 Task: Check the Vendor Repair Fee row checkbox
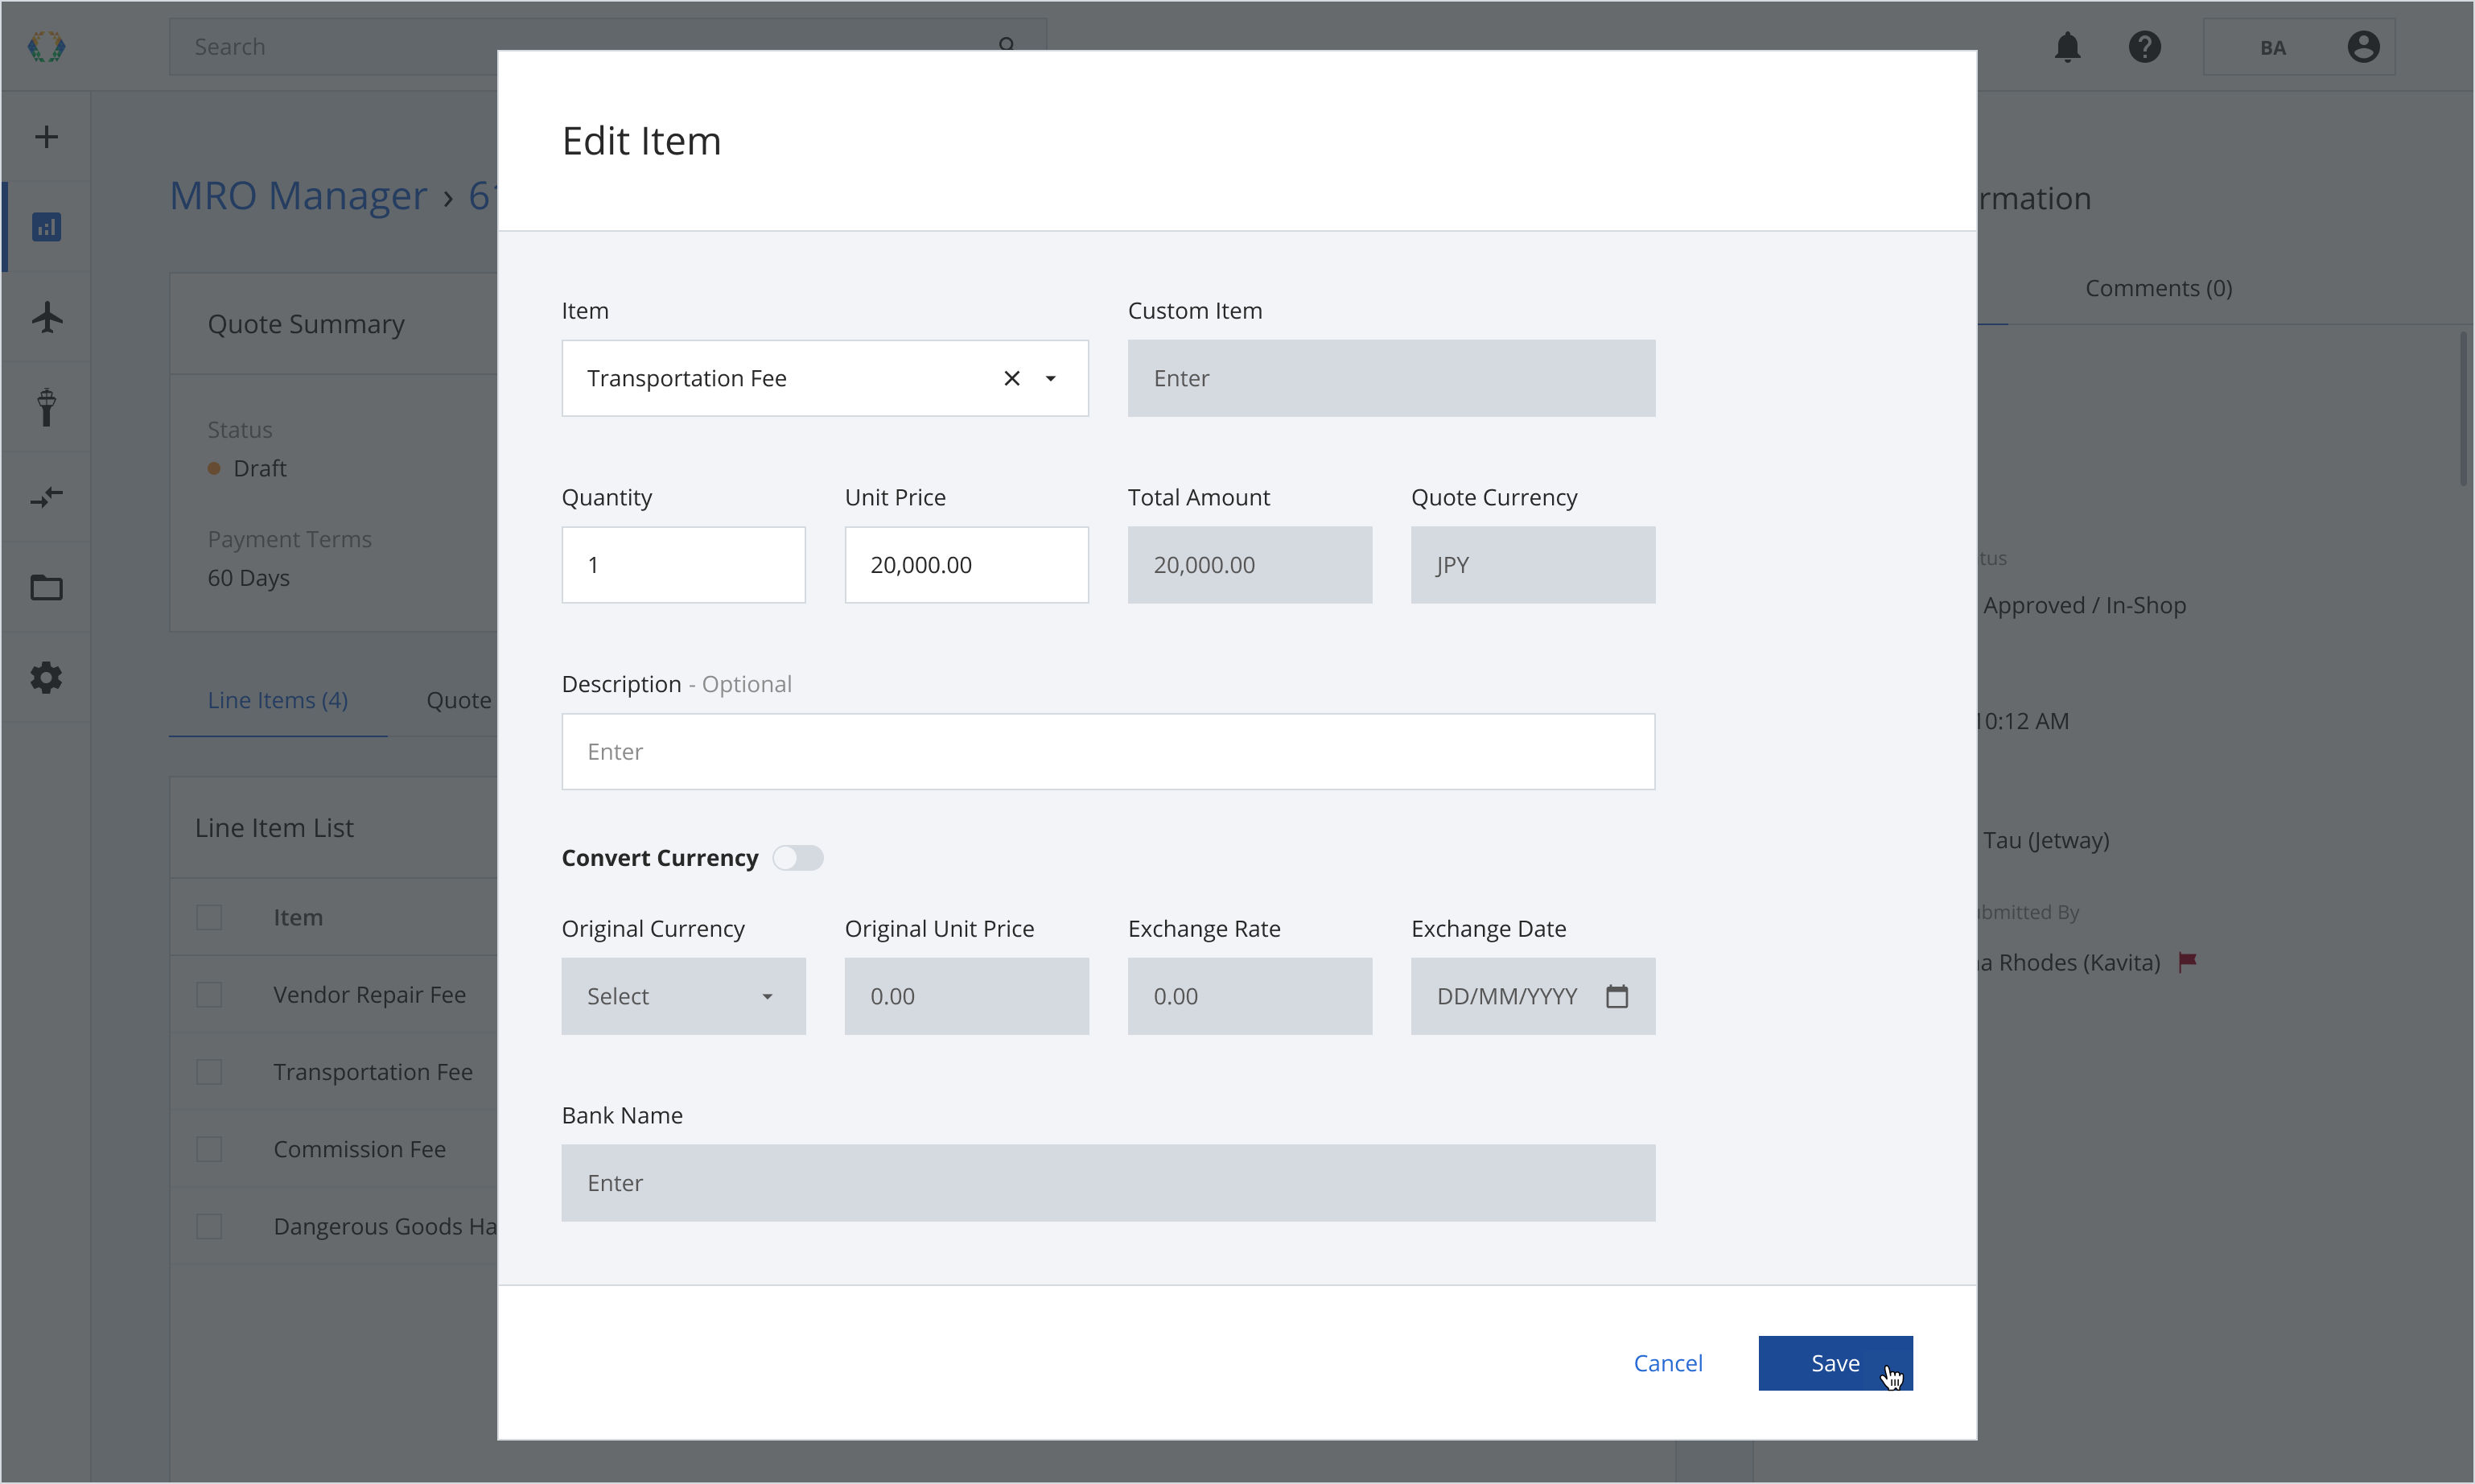[209, 994]
